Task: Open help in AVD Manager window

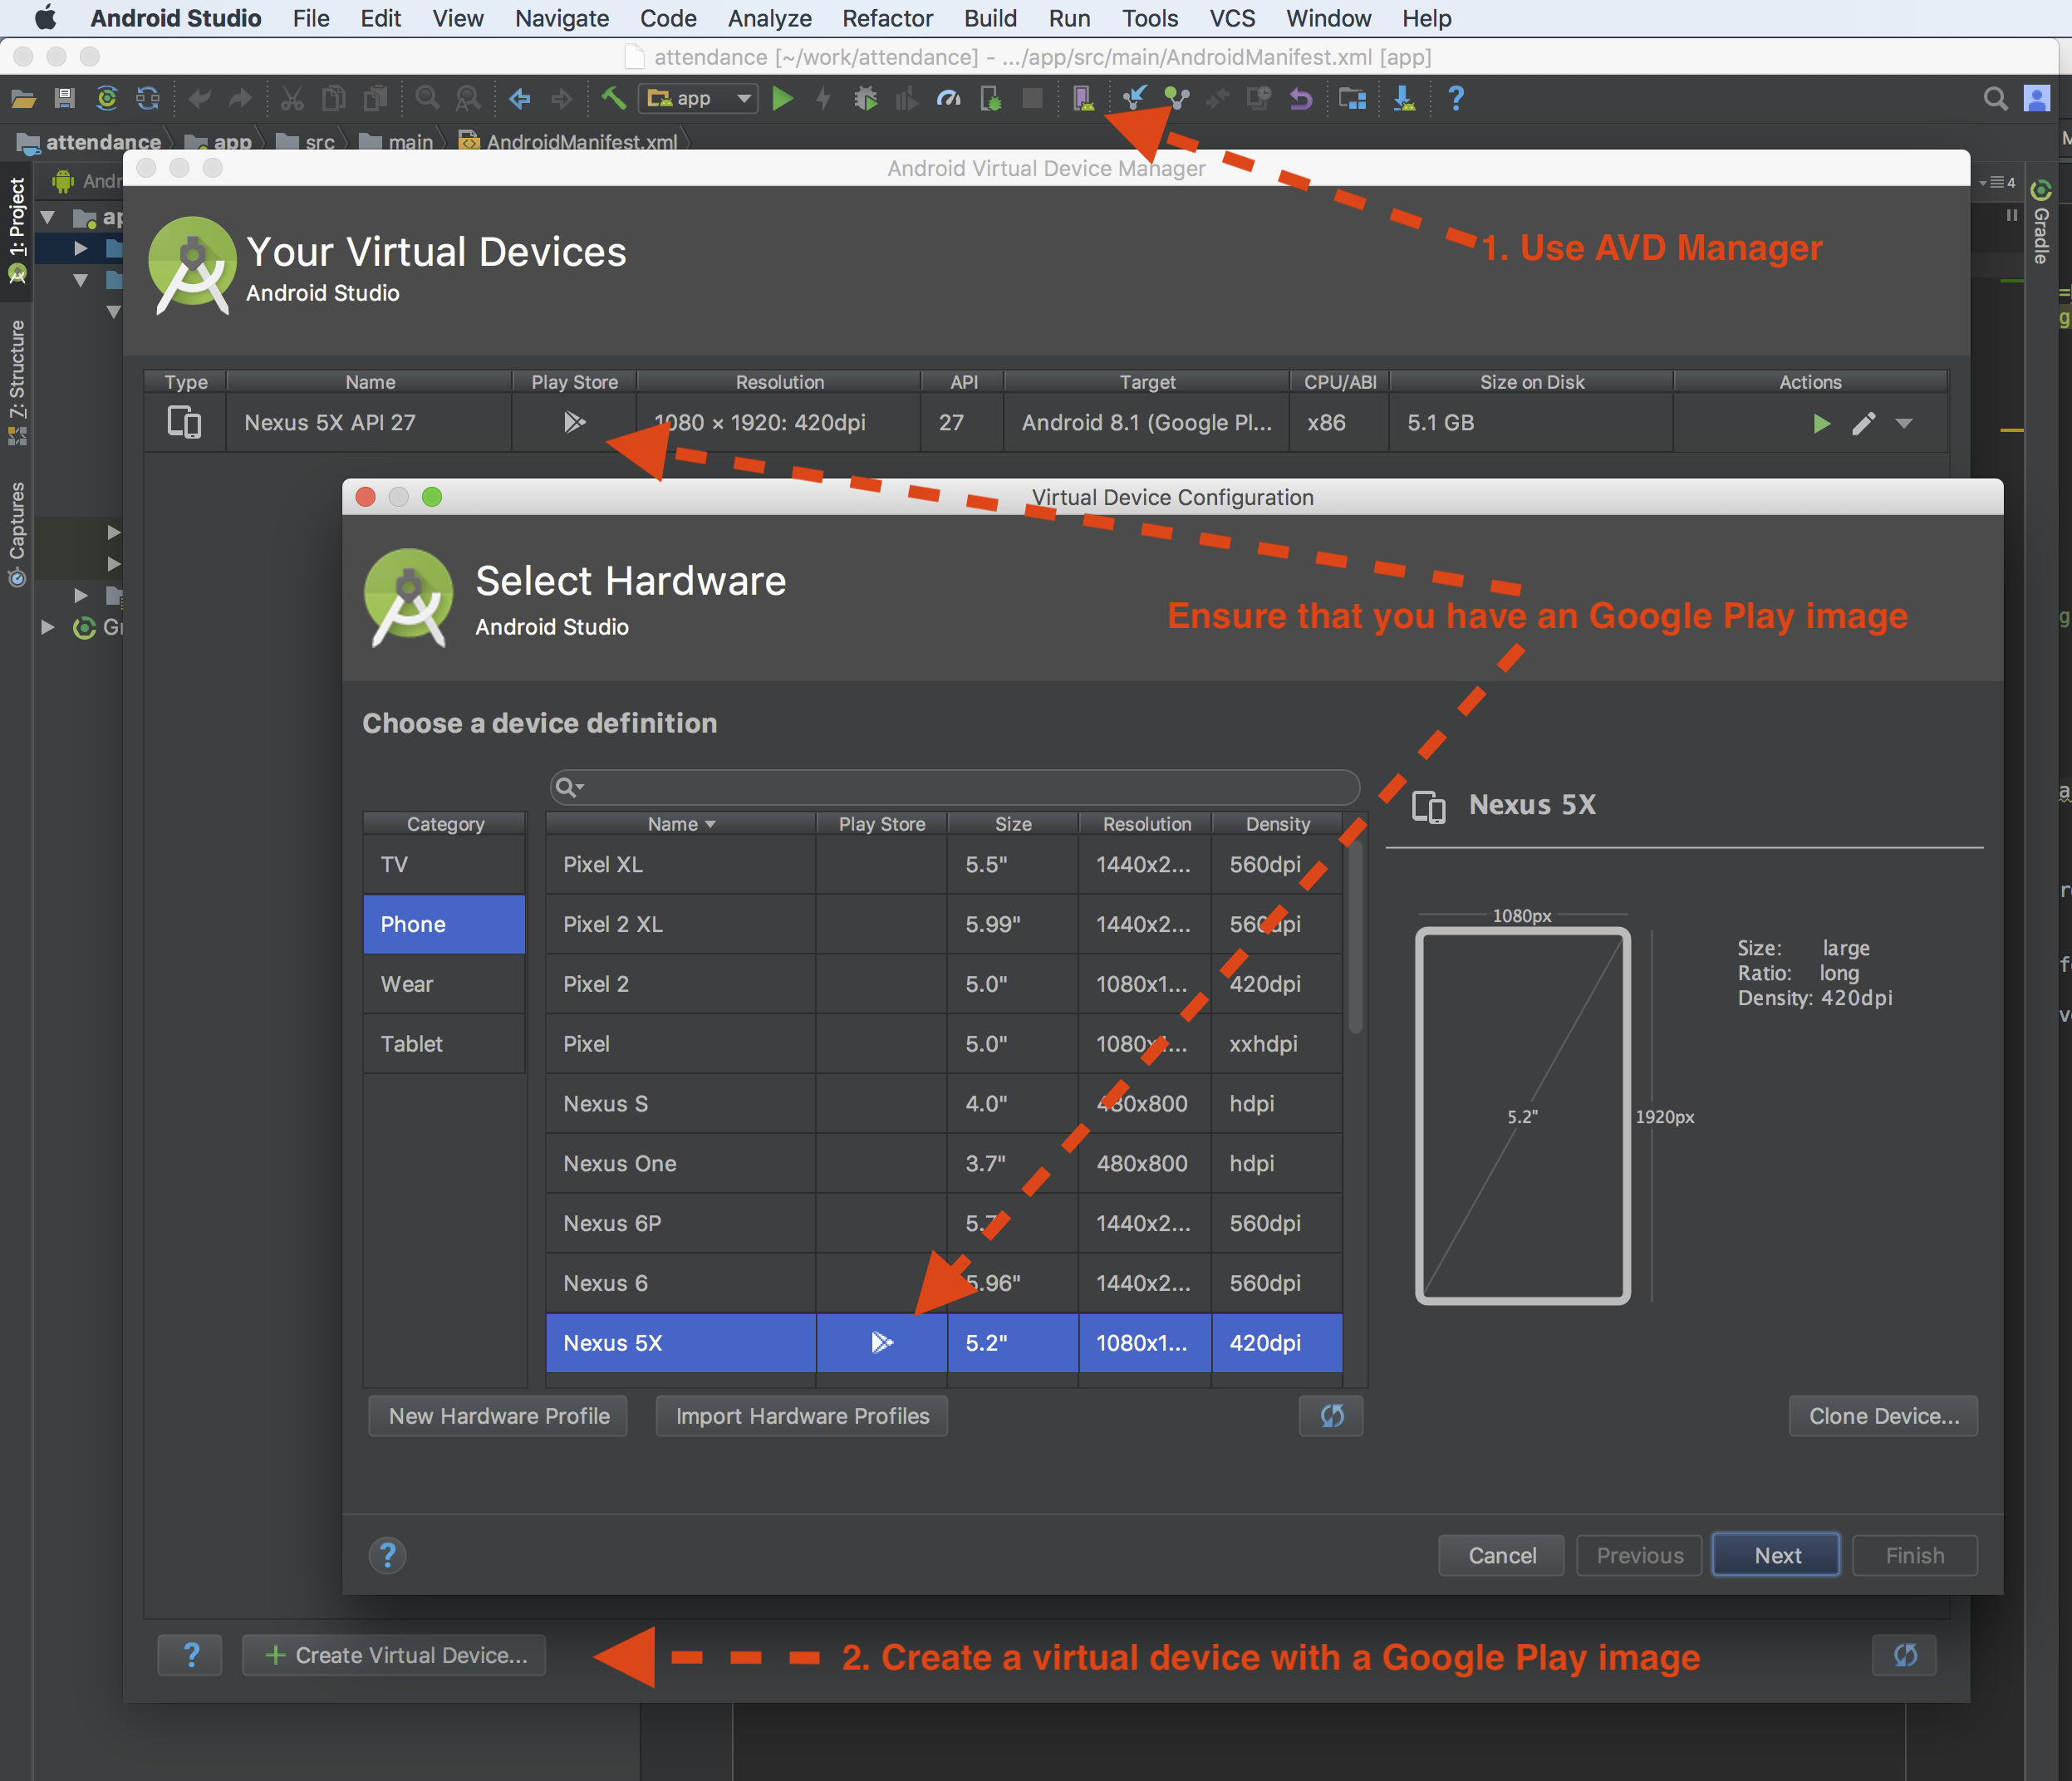Action: (190, 1654)
